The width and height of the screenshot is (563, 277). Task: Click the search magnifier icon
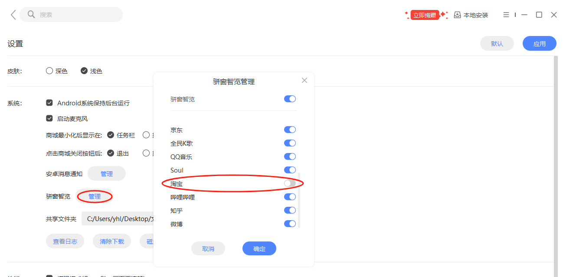(x=31, y=14)
